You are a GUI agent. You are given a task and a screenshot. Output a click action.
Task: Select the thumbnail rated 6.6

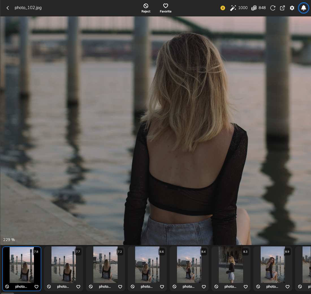pos(147,265)
